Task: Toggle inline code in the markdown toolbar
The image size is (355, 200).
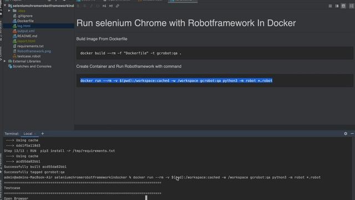Action: (98, 6)
